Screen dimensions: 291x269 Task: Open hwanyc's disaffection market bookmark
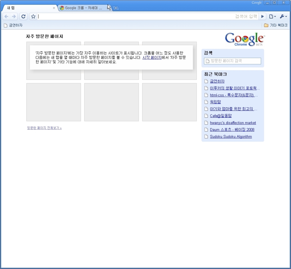(233, 123)
